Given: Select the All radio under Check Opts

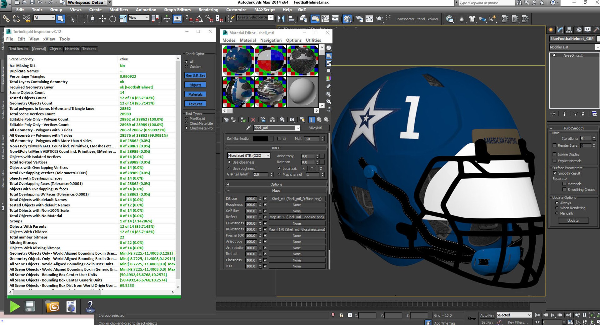Looking at the screenshot, I should (187, 62).
